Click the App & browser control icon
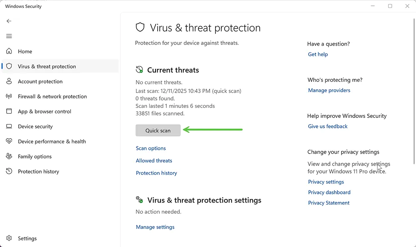The height and width of the screenshot is (247, 416). [9, 111]
